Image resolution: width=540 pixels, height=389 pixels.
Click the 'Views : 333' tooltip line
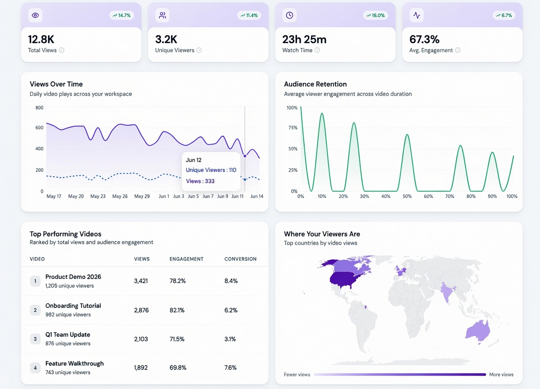(x=200, y=181)
